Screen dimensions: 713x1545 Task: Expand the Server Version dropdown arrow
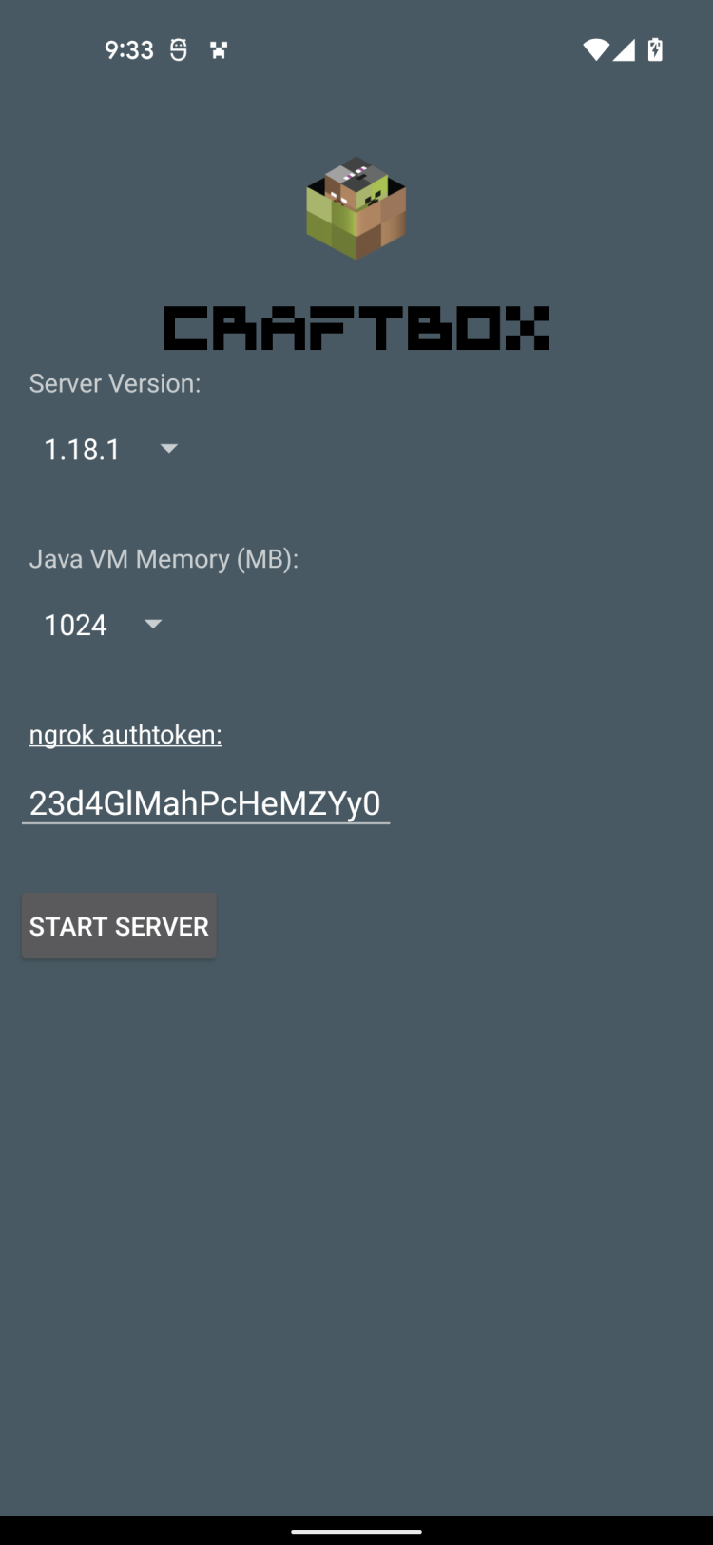[169, 448]
